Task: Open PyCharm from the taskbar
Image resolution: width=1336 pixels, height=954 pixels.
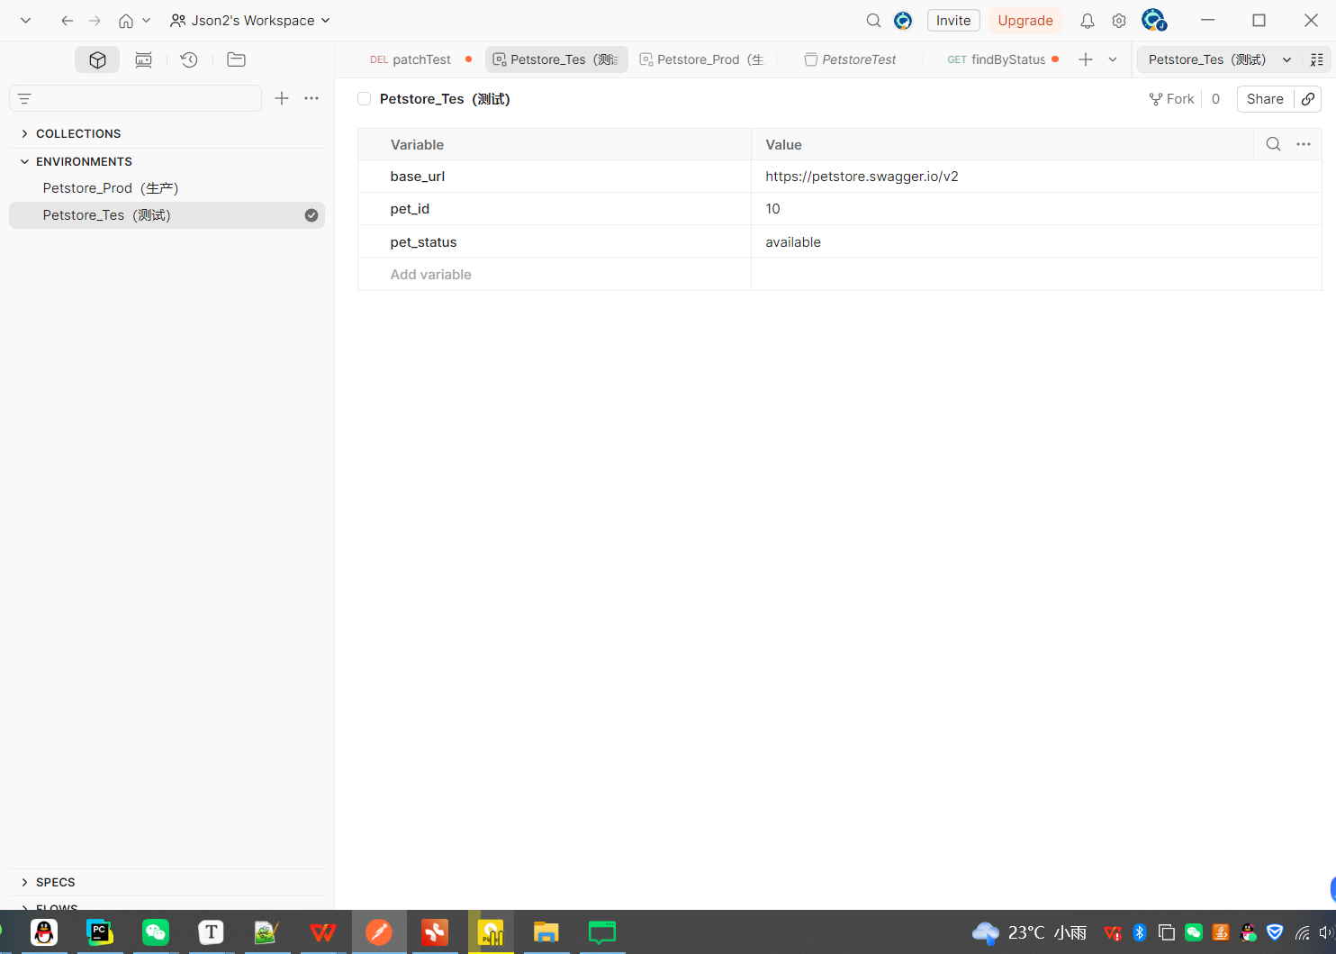Action: tap(100, 932)
